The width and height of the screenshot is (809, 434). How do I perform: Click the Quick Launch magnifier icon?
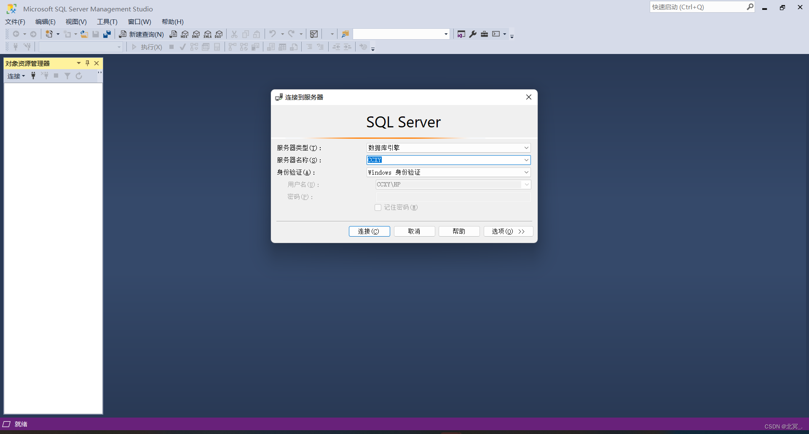[x=750, y=7]
